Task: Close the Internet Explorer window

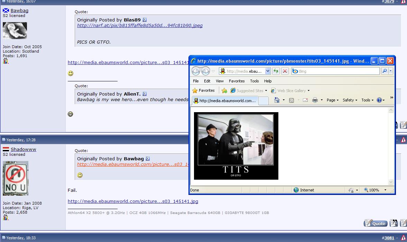Action: 390,61
